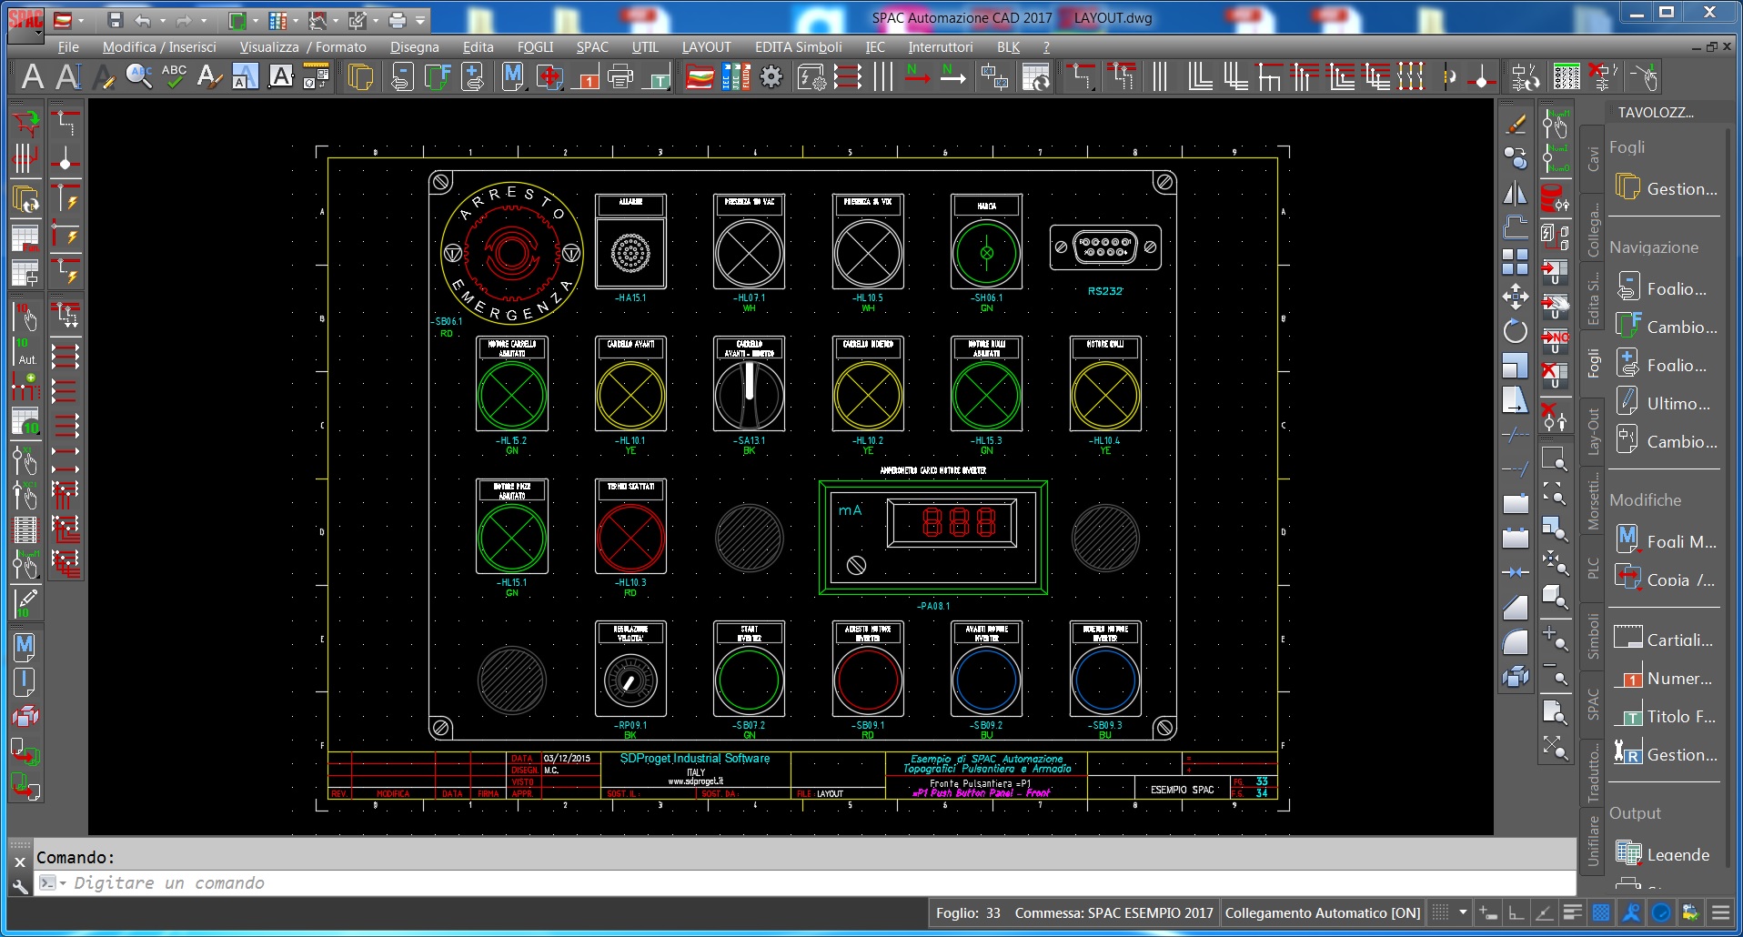
Task: Open the redo history dropdown arrow
Action: pyautogui.click(x=203, y=20)
